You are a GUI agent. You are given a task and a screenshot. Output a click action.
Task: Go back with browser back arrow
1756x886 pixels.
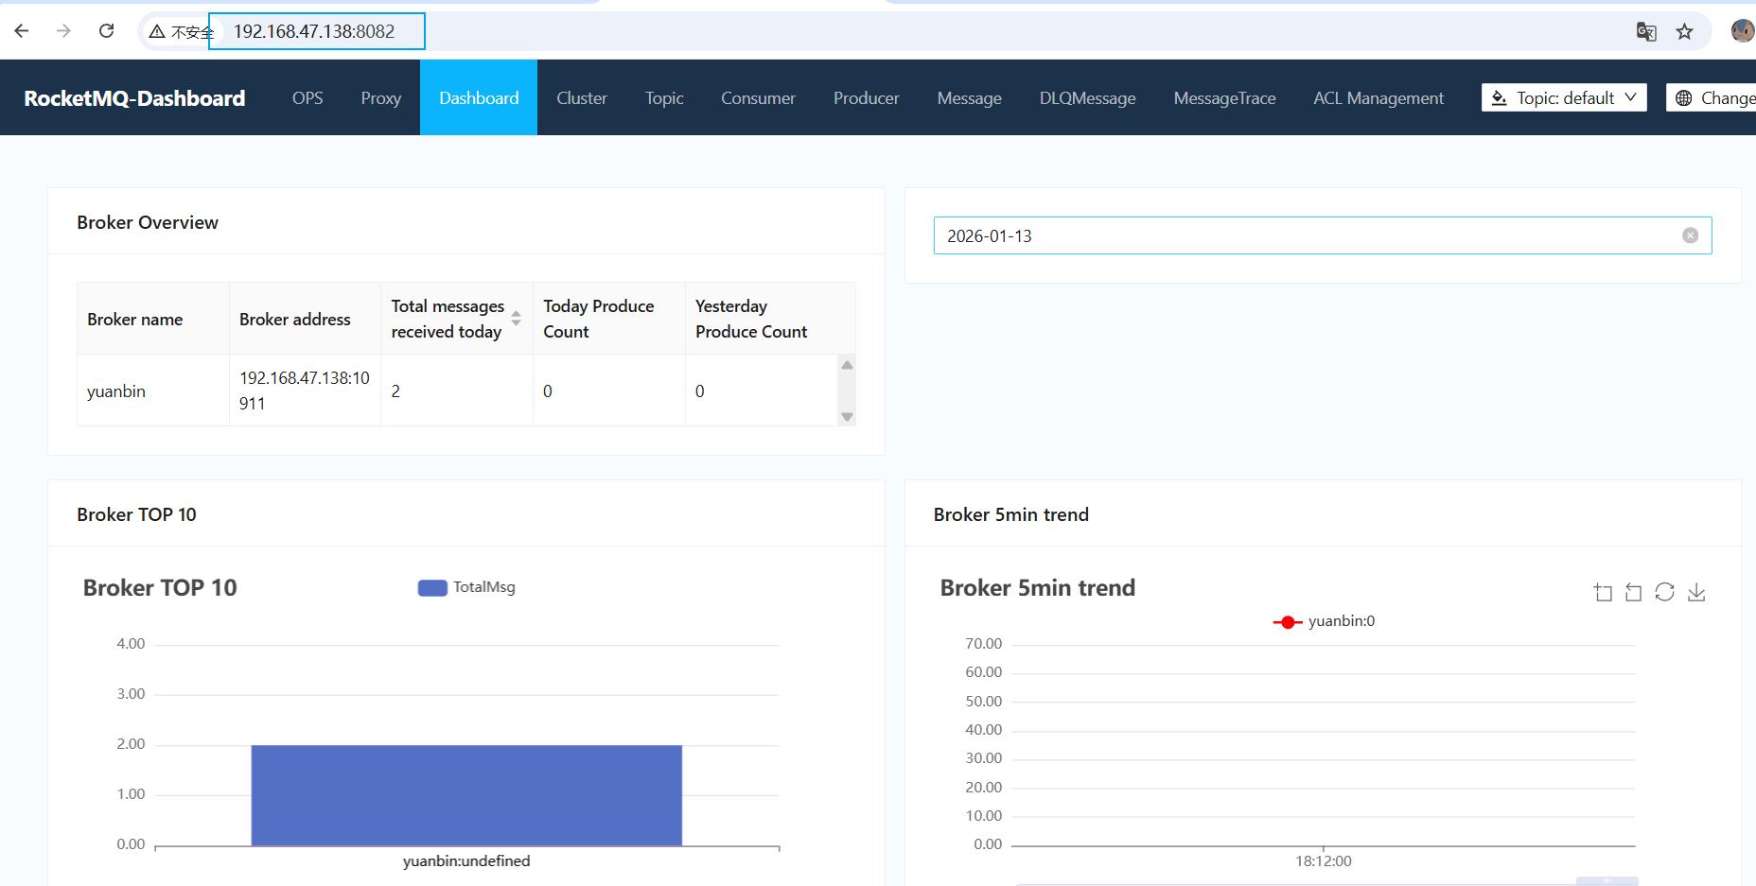pos(22,31)
